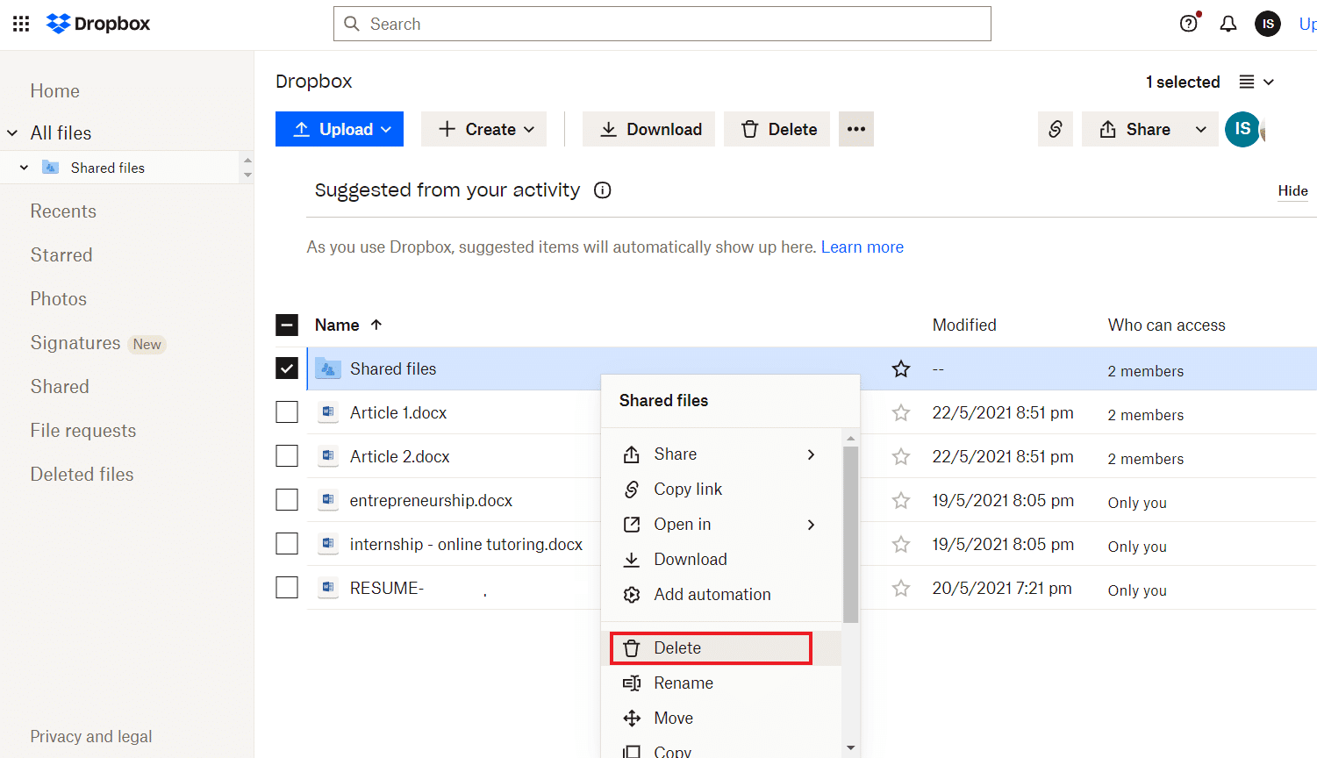Open Photos in sidebar
1317x758 pixels.
click(59, 299)
